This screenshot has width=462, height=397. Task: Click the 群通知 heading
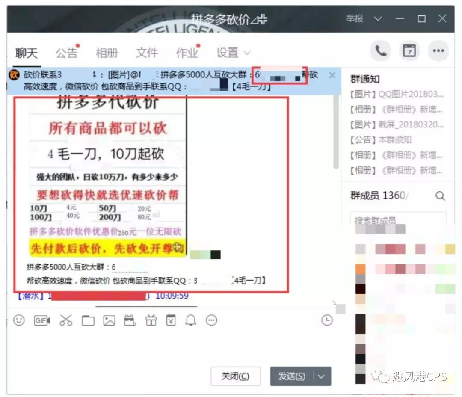click(365, 79)
